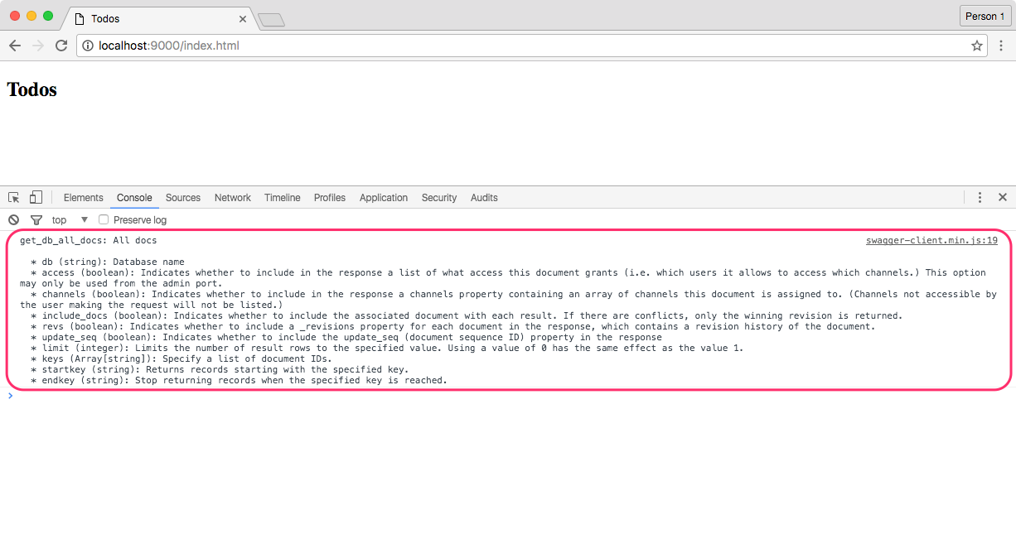Toggle the device toolbar icon

click(x=36, y=198)
